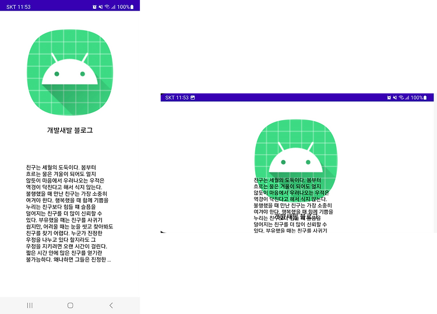Tap the '개발새발 블로그' title in portrait screen
Screen dimensions: 437x314
[70, 130]
